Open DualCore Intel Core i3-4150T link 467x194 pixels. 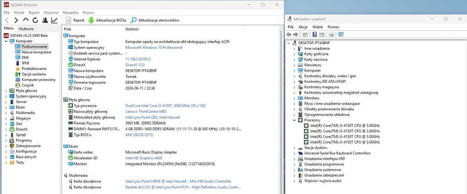pyautogui.click(x=166, y=106)
